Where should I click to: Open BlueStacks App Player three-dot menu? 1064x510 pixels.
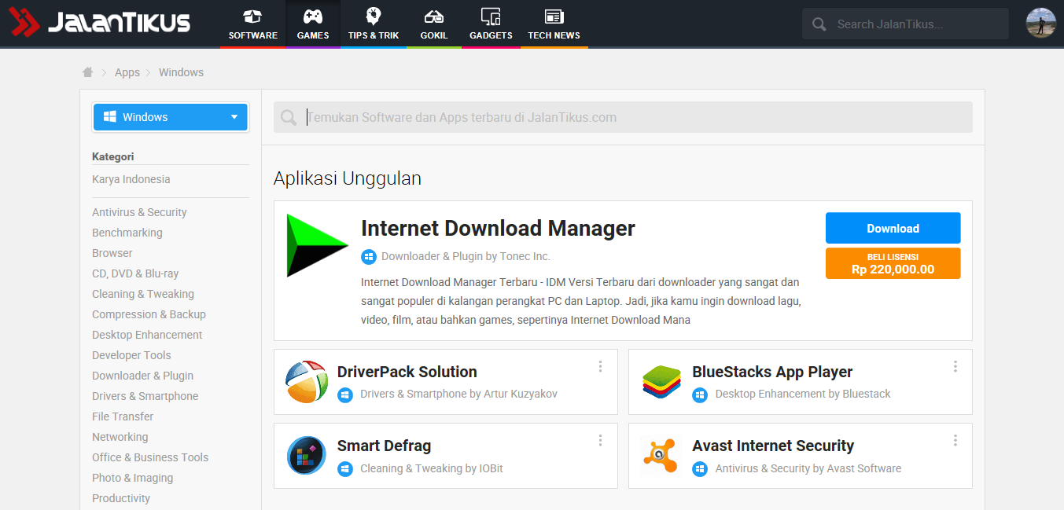[955, 366]
